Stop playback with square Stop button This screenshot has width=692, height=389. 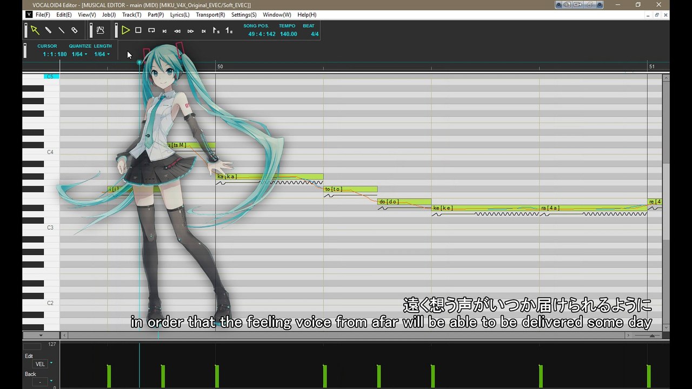click(138, 30)
